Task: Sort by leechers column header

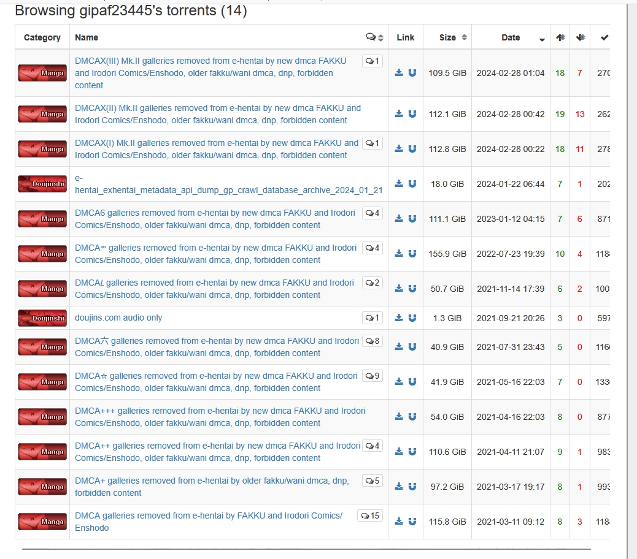Action: pos(580,37)
